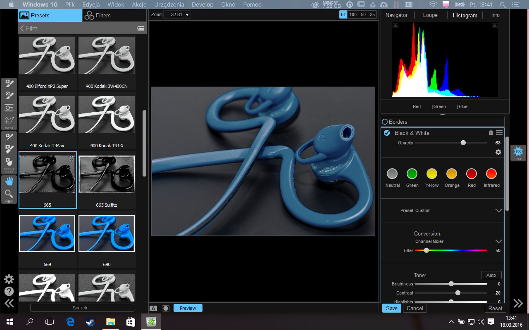Select the blur mask tool

point(9,162)
